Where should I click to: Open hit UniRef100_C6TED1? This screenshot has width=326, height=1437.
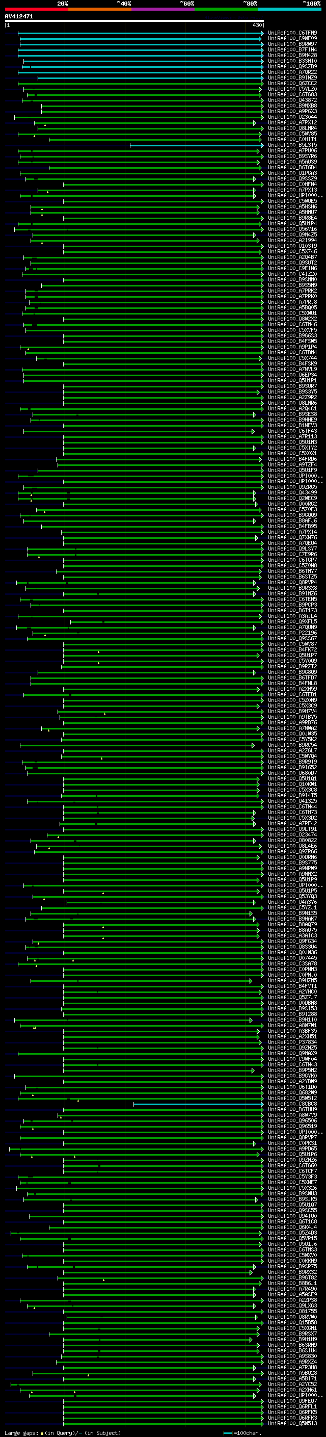(292, 694)
